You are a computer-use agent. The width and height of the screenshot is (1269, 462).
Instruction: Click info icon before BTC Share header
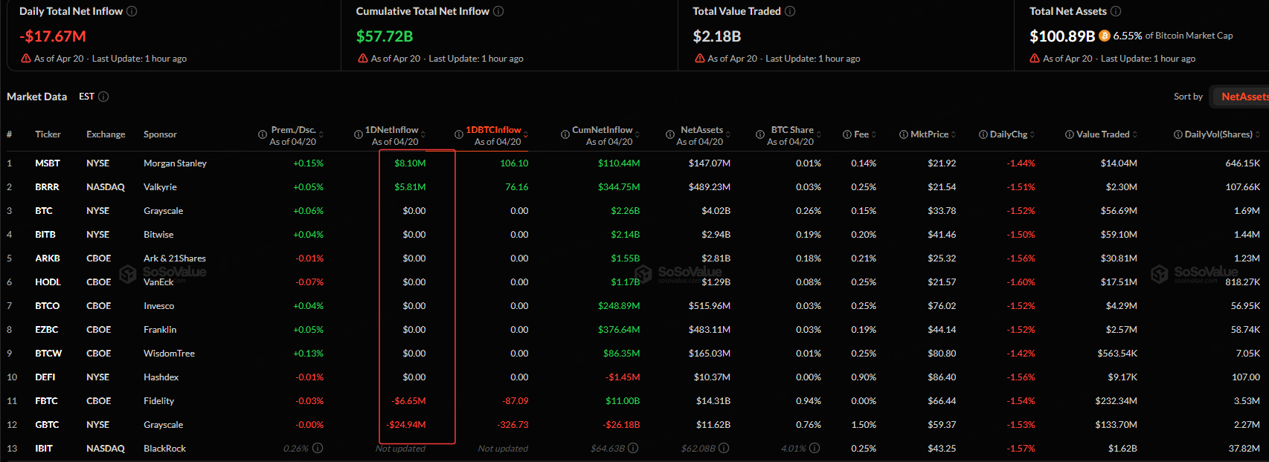coord(760,134)
